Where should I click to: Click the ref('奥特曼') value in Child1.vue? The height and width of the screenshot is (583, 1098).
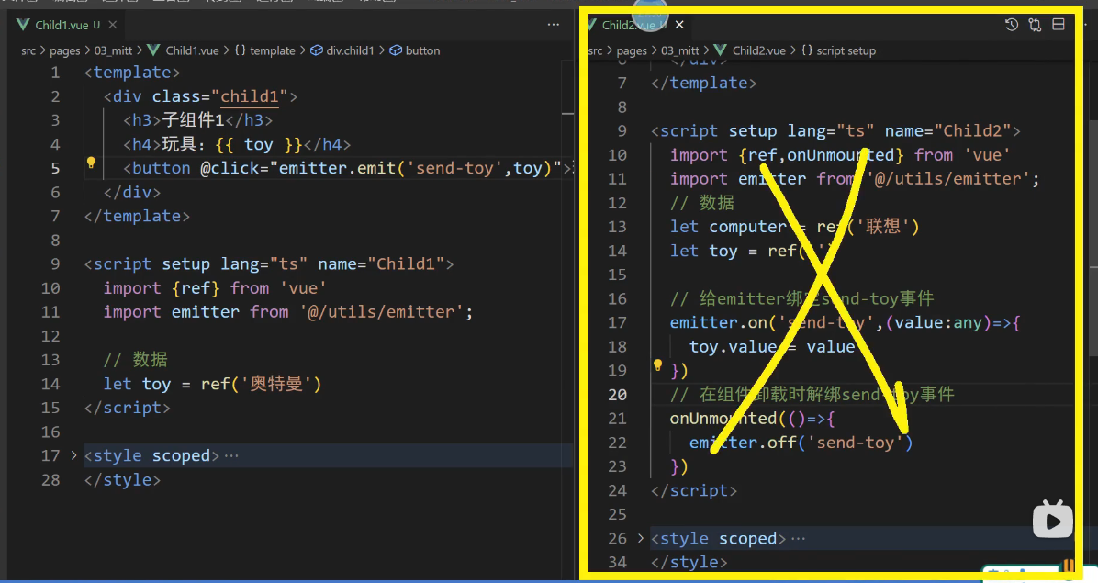point(261,384)
